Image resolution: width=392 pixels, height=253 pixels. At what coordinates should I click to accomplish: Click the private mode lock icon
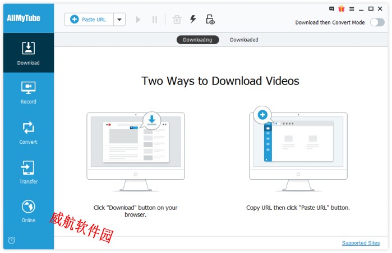210,20
